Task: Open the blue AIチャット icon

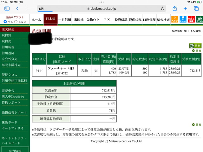Action: pos(183,19)
